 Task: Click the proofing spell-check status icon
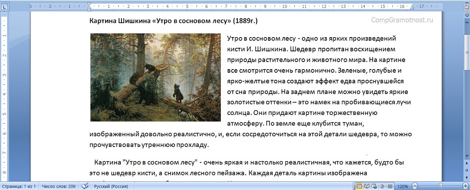click(x=85, y=186)
